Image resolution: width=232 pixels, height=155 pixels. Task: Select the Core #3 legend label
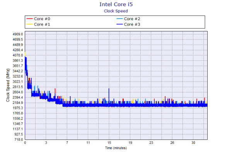pos(132,24)
